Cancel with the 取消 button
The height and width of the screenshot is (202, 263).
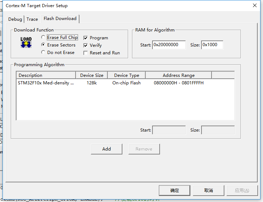tap(208, 191)
